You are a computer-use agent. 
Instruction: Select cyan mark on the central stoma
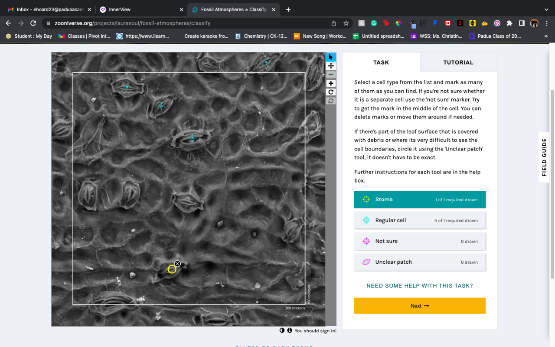click(192, 138)
